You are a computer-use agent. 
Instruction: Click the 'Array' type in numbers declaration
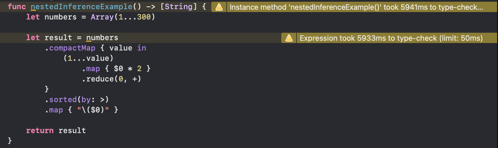click(x=102, y=17)
